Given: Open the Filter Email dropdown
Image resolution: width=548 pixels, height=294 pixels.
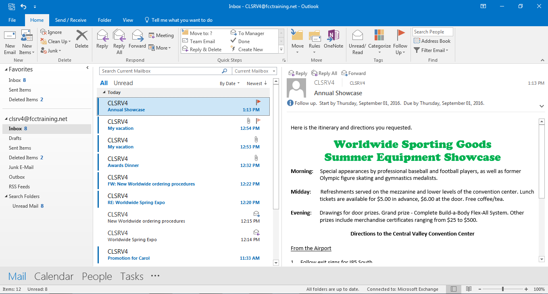Looking at the screenshot, I should 431,50.
